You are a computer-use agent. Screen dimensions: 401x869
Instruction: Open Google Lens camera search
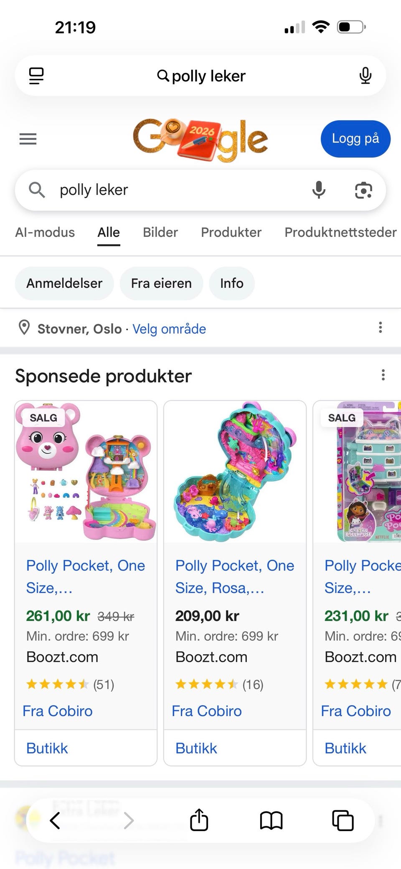363,190
